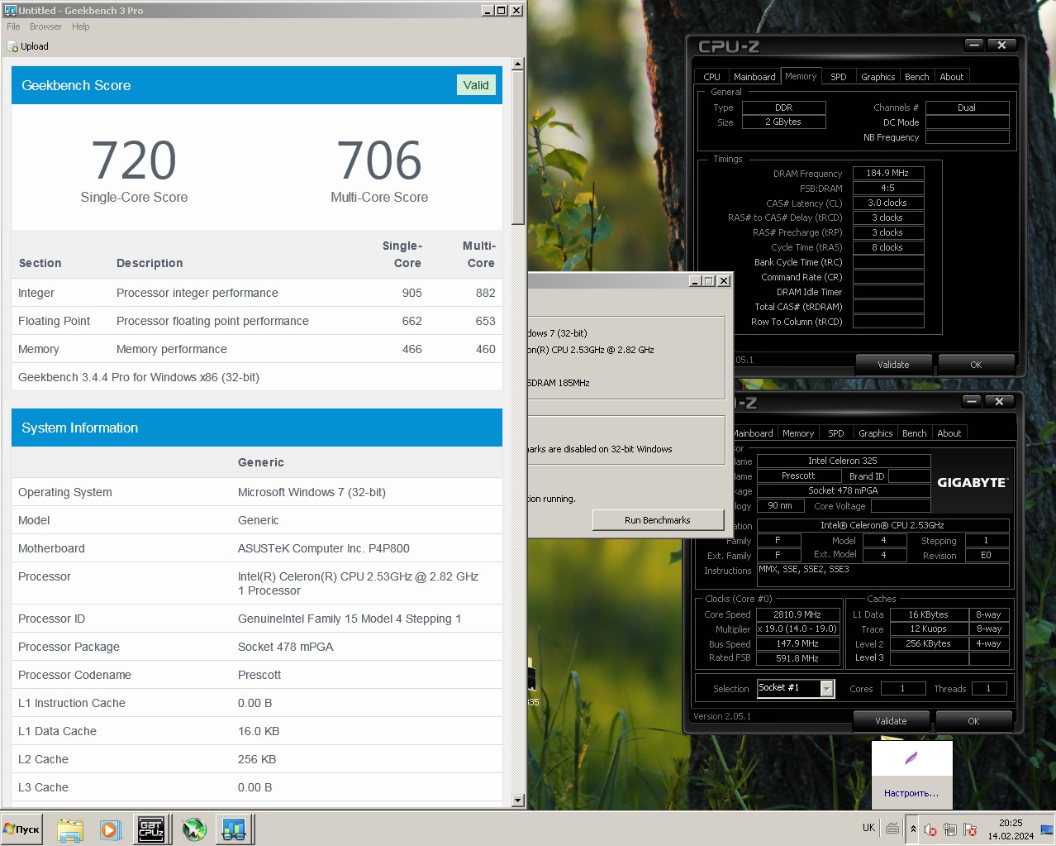The width and height of the screenshot is (1056, 846).
Task: Click the Channels # Dual field in CPU-Z
Action: coord(967,108)
